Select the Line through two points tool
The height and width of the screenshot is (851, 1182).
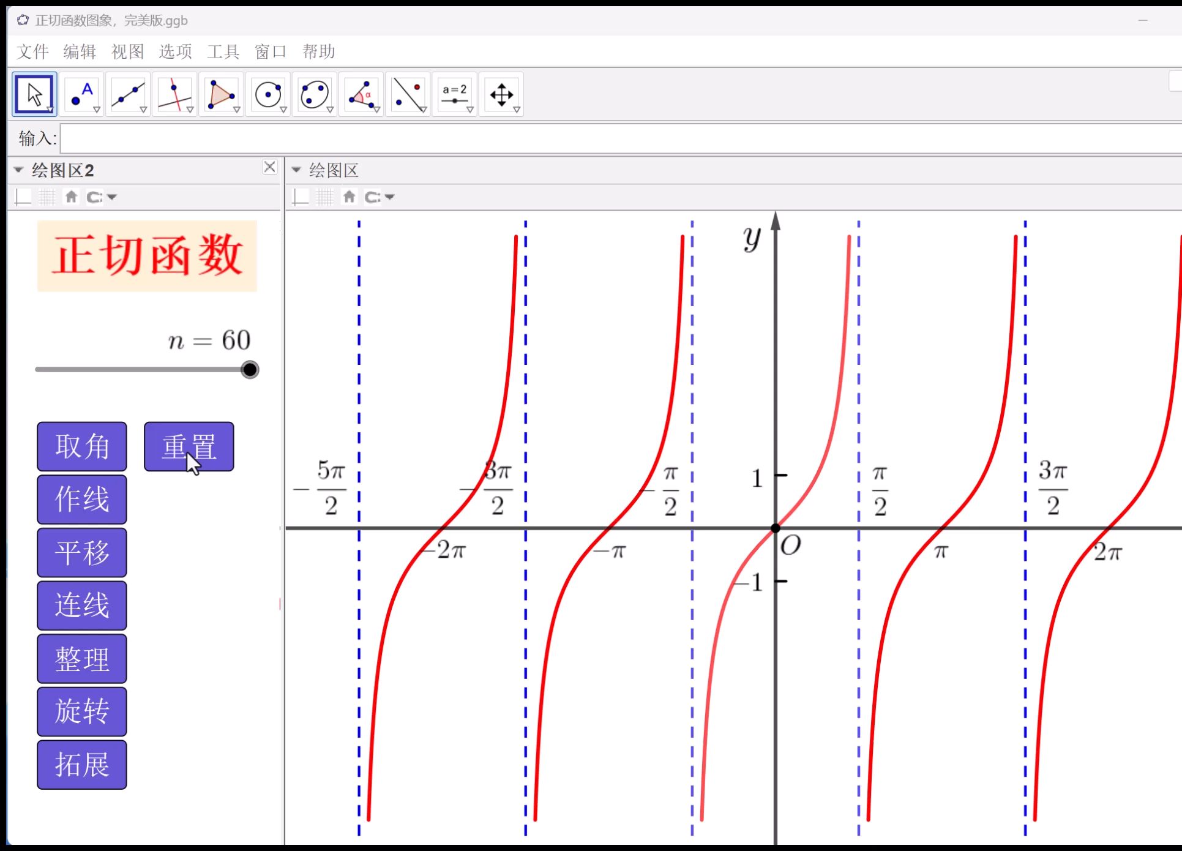pyautogui.click(x=128, y=94)
